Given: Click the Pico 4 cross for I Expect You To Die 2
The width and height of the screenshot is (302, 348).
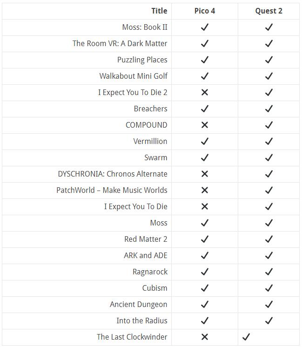Looking at the screenshot, I should pos(204,93).
